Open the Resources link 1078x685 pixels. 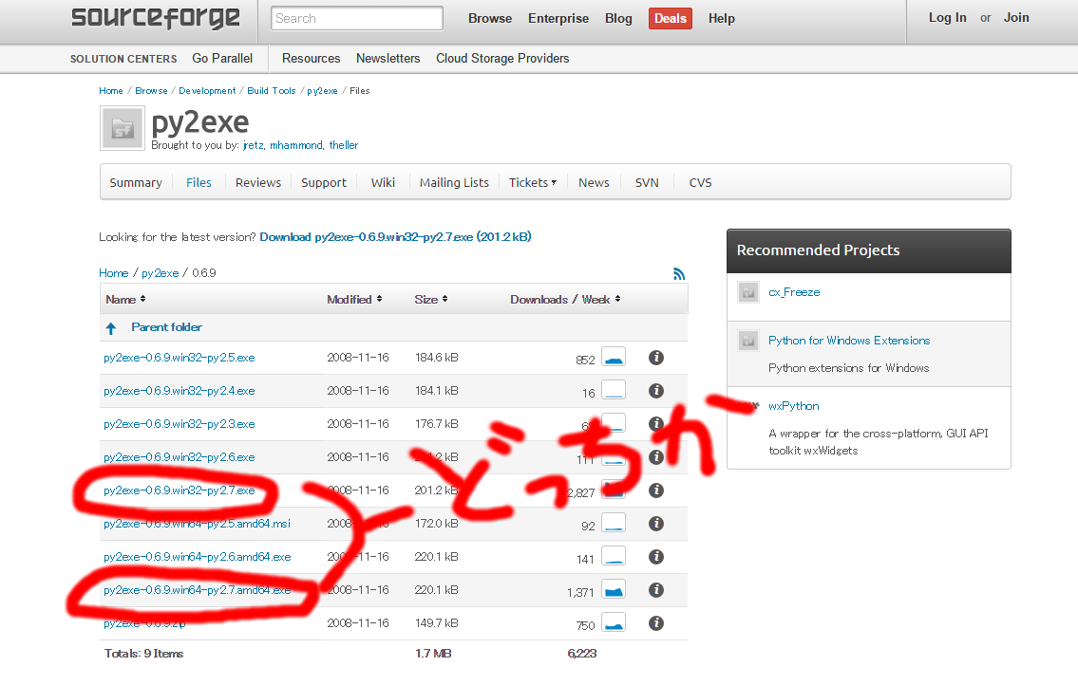point(311,59)
